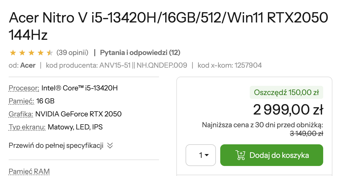This screenshot has height=176, width=350.
Task: Click the quantity dropdown arrow
Action: [207, 155]
